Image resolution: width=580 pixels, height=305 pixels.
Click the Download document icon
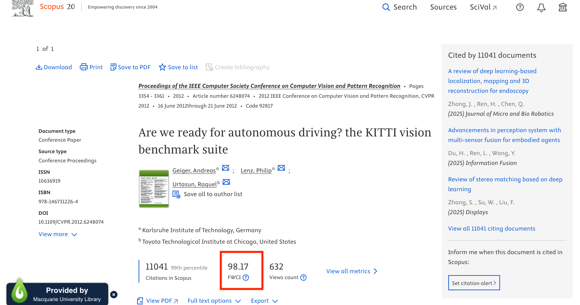tap(39, 67)
